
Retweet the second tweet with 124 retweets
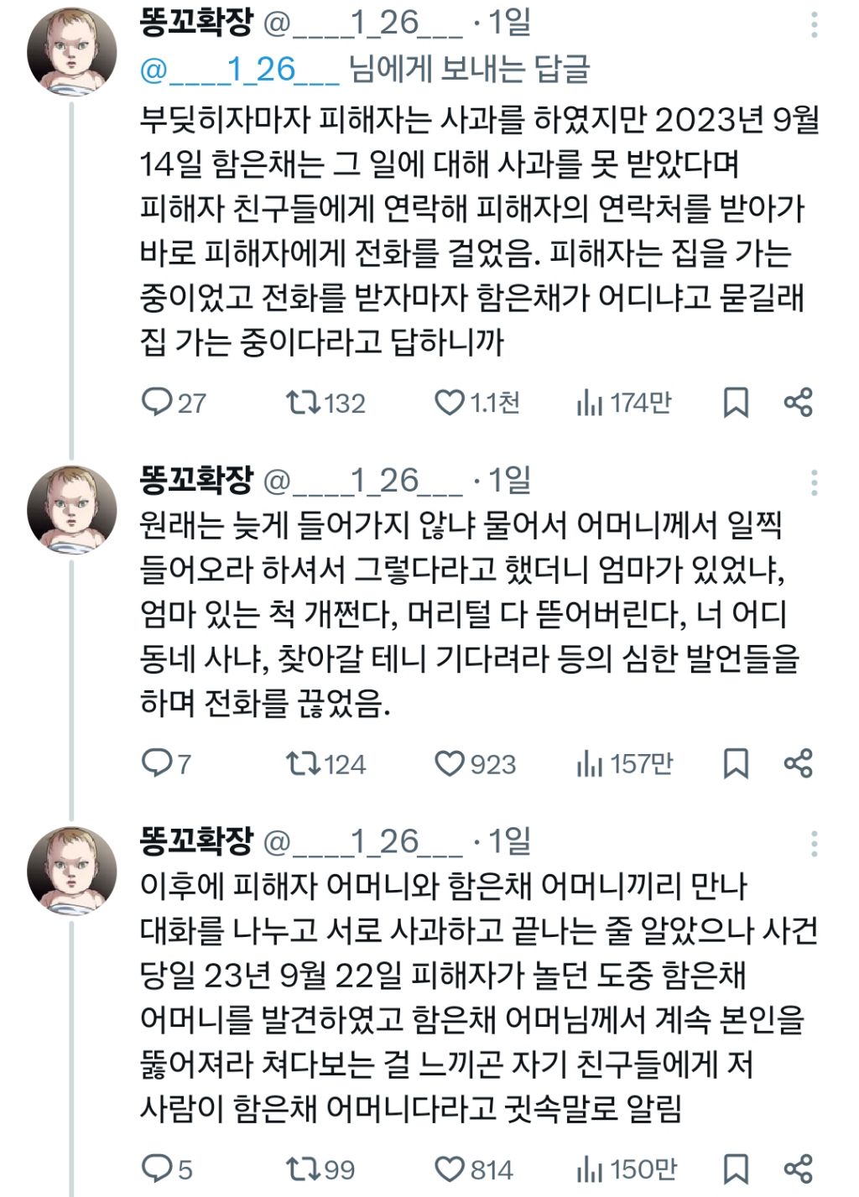pyautogui.click(x=303, y=763)
